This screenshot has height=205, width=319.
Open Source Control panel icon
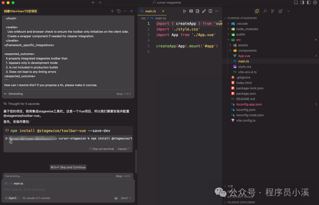coord(273,11)
